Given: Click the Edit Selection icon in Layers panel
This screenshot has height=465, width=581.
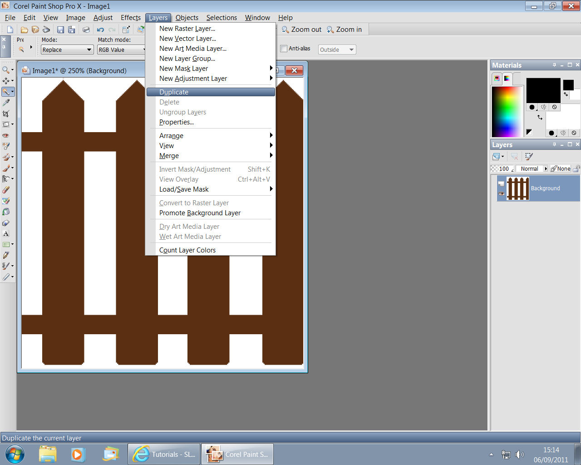Looking at the screenshot, I should point(529,156).
